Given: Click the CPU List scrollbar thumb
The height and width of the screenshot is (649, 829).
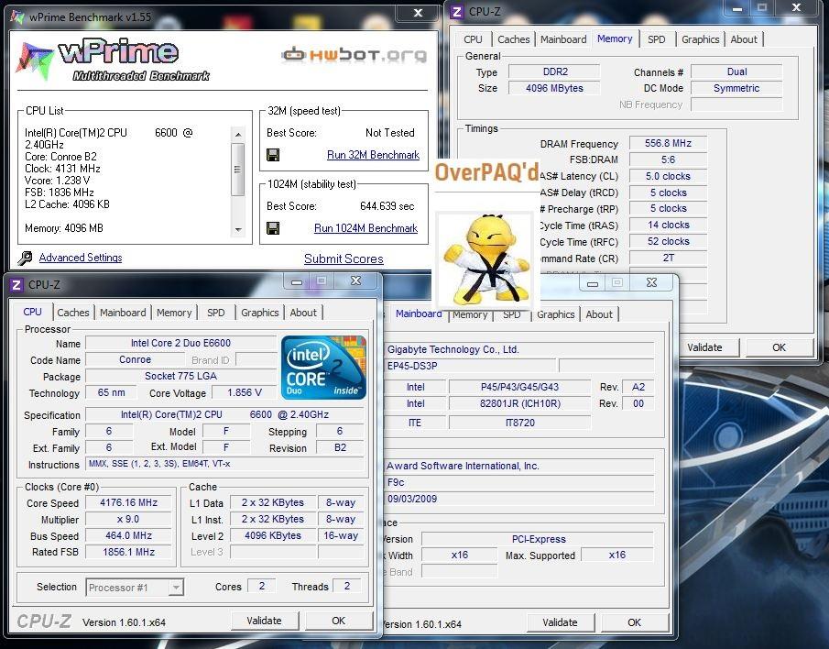Looking at the screenshot, I should pyautogui.click(x=238, y=170).
